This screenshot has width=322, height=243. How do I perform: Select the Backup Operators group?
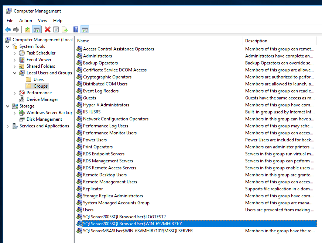(x=100, y=63)
